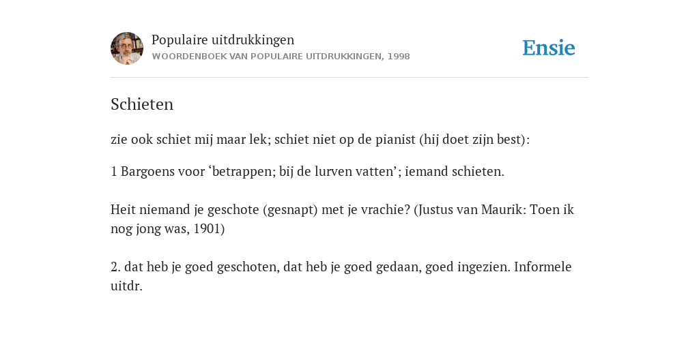Click the title 'Toen ik nog jong was'

pos(343,219)
